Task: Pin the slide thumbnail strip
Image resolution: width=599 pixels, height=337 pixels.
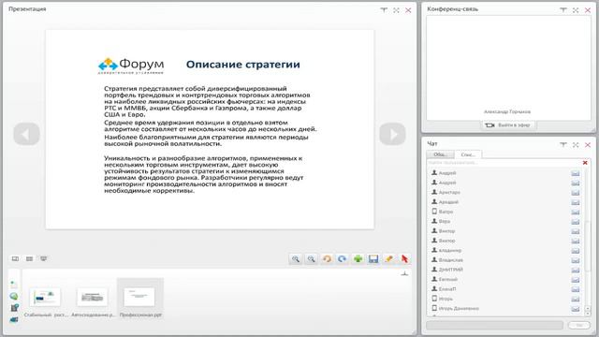Action: pos(404,273)
